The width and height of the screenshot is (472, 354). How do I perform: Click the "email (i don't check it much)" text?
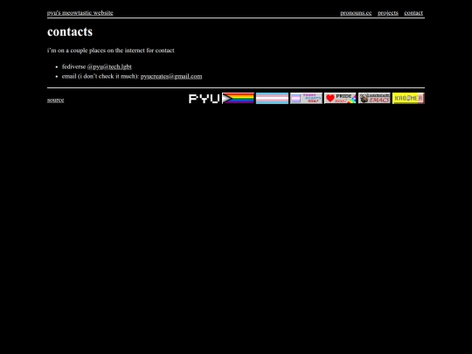tap(101, 76)
